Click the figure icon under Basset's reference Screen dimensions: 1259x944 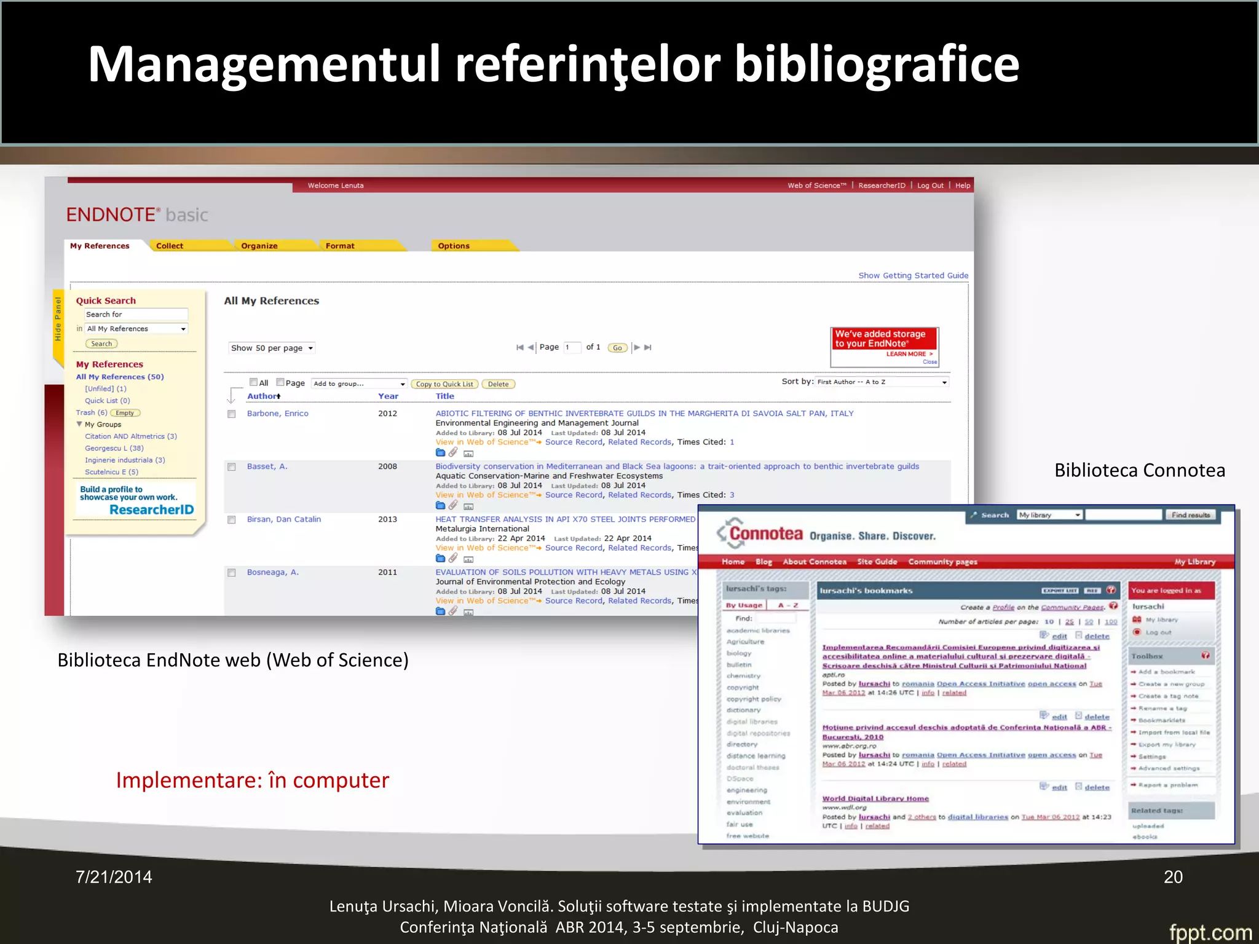pyautogui.click(x=468, y=507)
